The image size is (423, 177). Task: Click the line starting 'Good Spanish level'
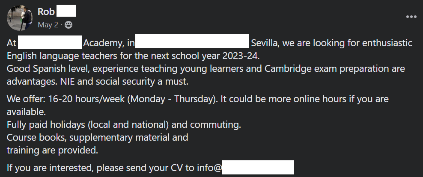pos(206,68)
